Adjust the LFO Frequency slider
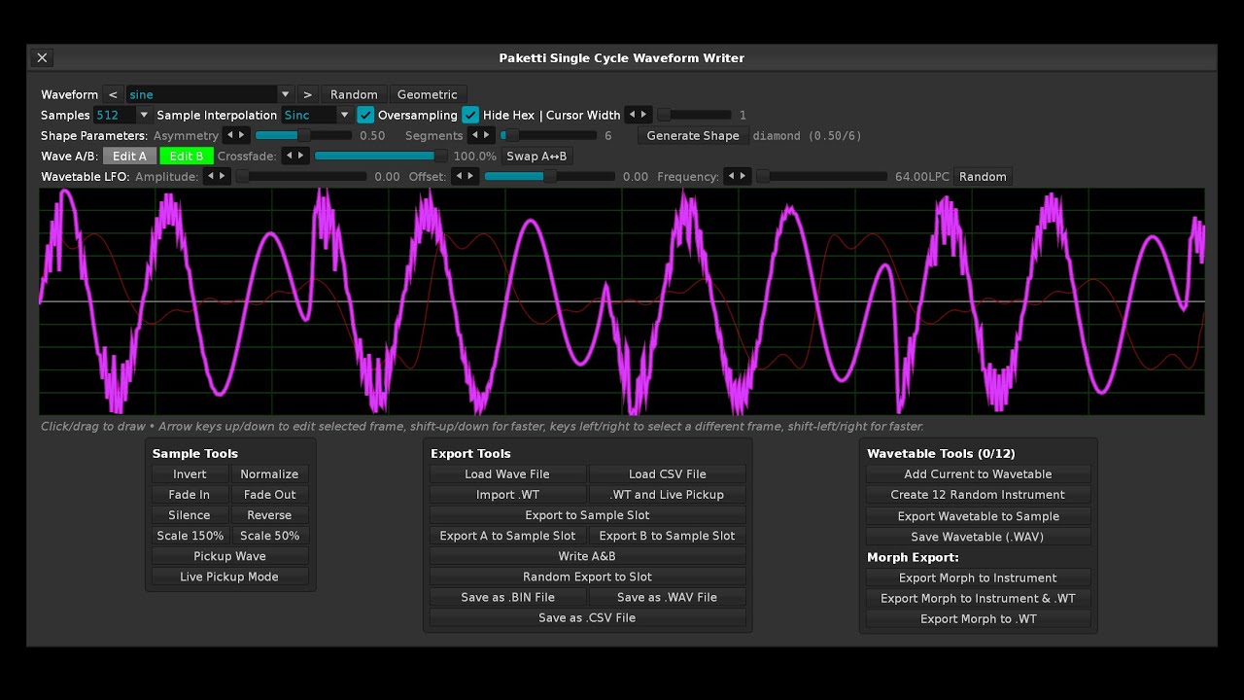Screen dimensions: 1244x700 click(822, 176)
